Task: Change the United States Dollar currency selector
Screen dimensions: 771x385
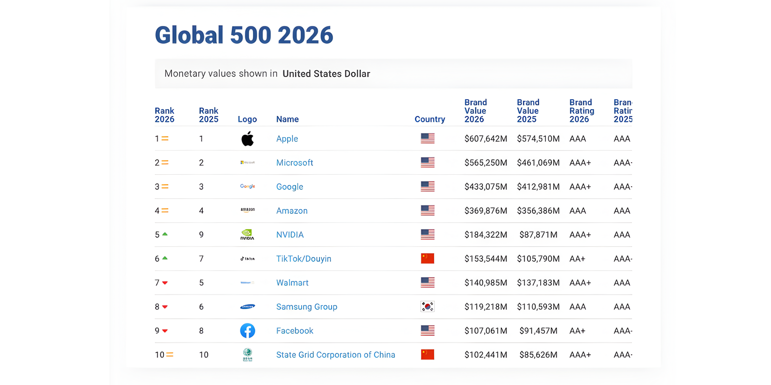Action: pos(326,74)
